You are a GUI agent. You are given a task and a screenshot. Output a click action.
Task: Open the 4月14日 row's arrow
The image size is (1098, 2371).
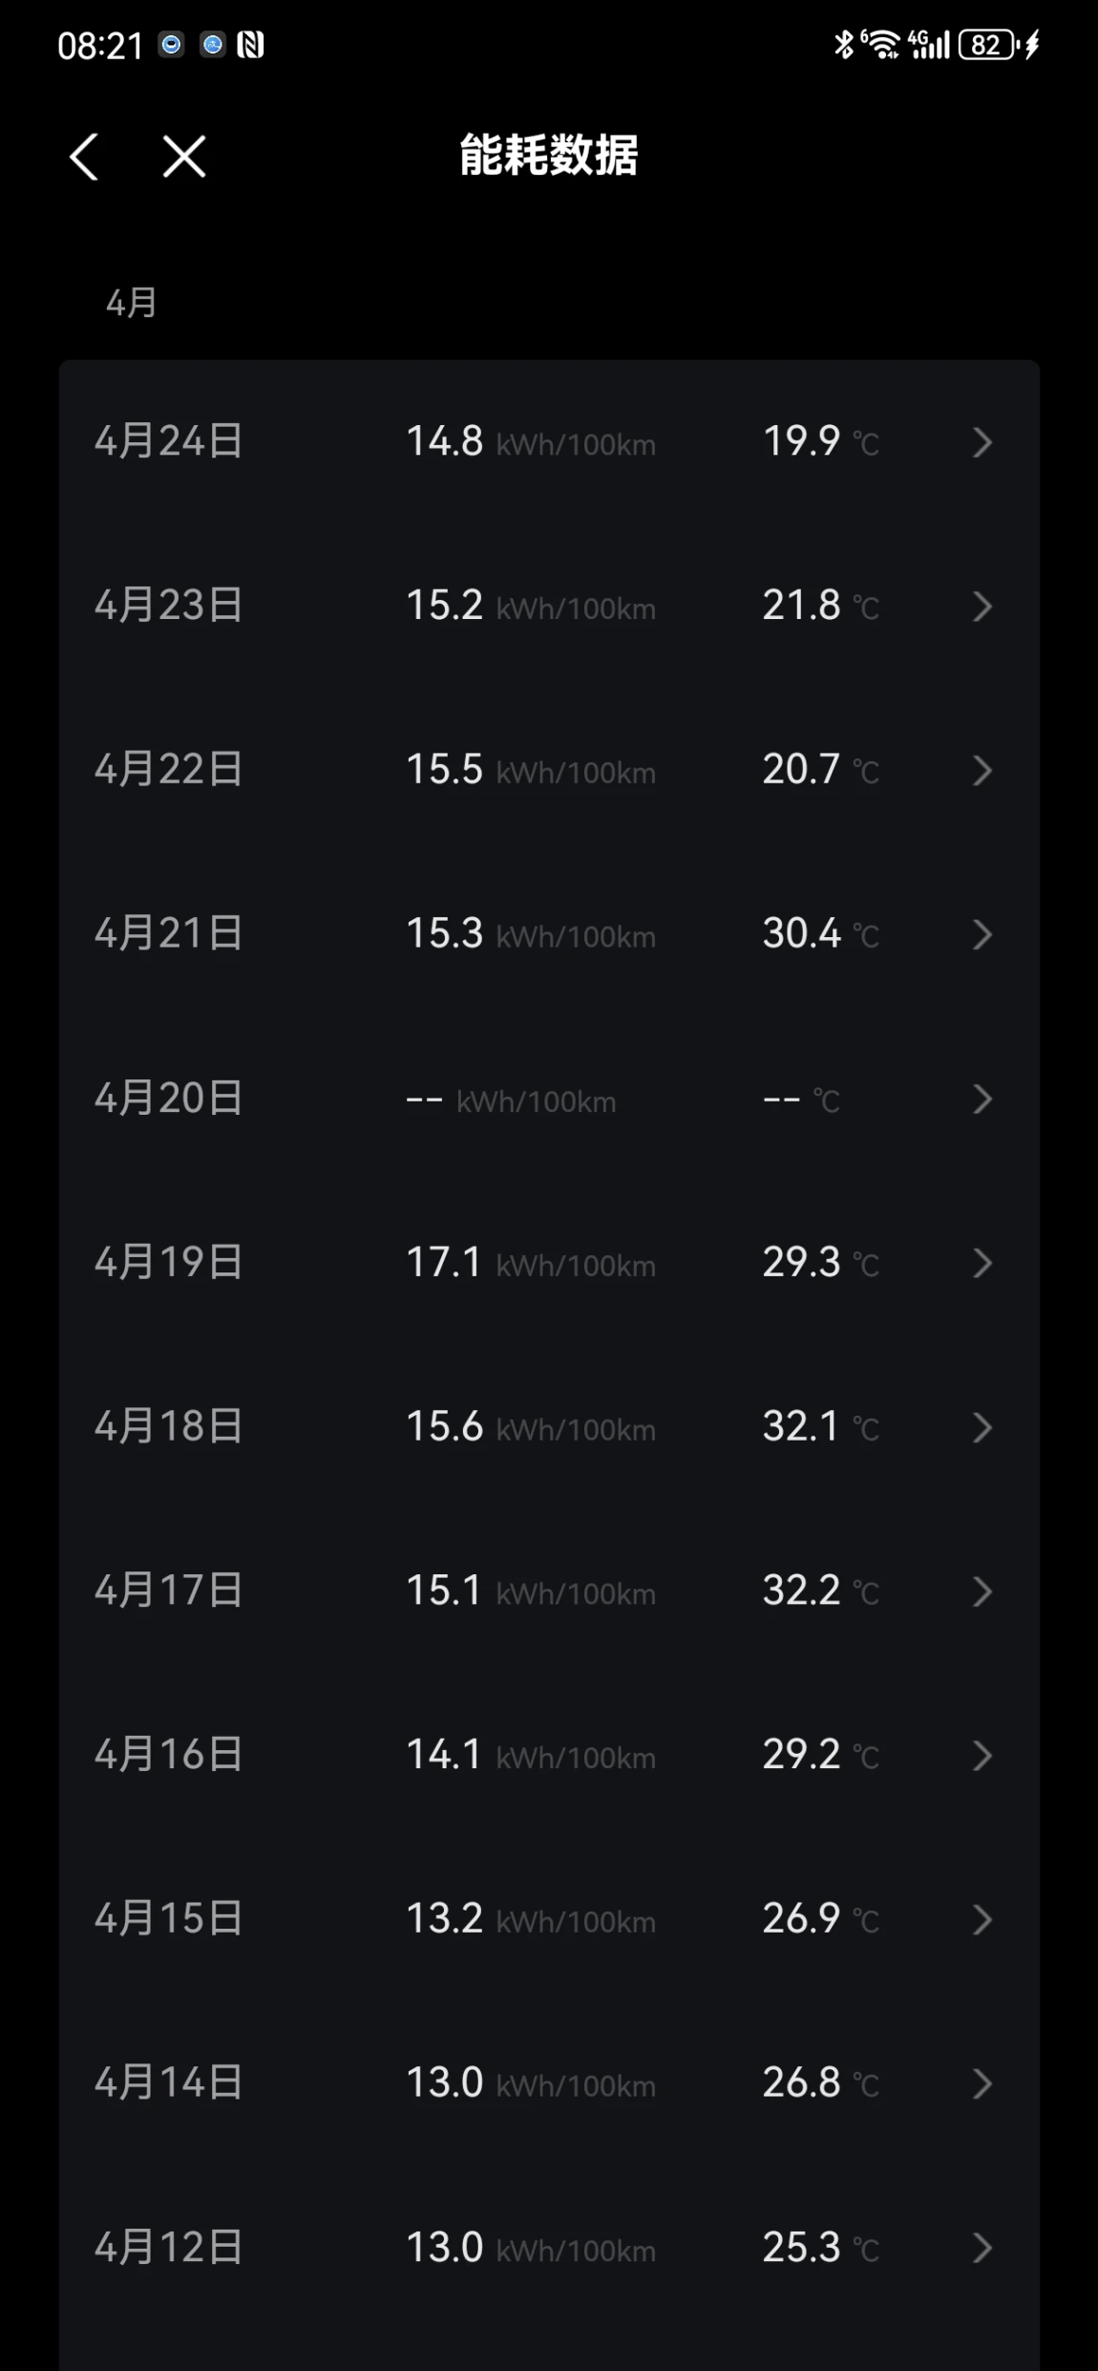pyautogui.click(x=982, y=2083)
